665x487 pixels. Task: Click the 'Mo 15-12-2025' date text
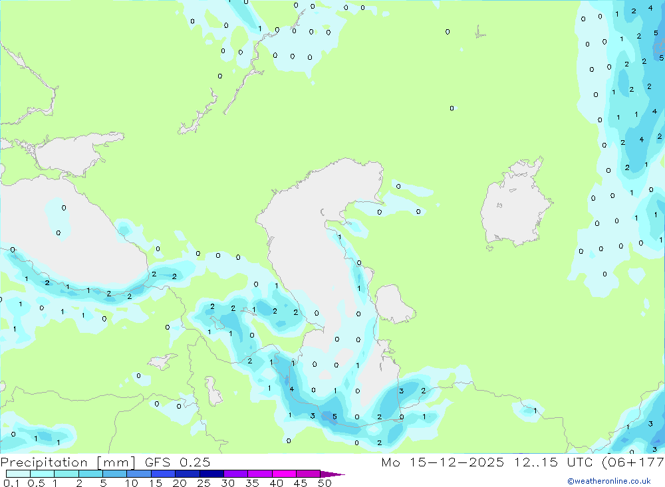[442, 462]
